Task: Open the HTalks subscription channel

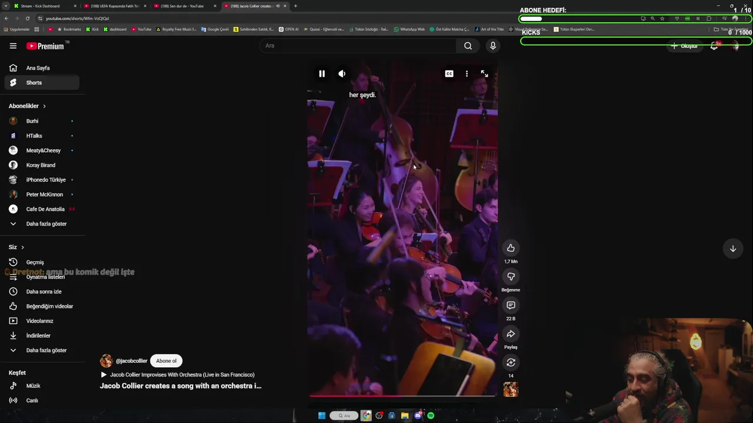Action: point(41,136)
